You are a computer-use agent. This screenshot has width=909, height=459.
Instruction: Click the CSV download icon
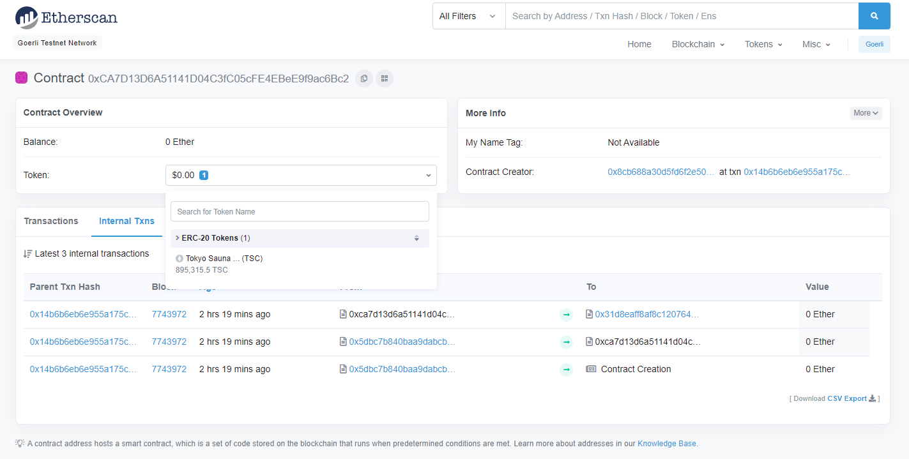pos(872,398)
